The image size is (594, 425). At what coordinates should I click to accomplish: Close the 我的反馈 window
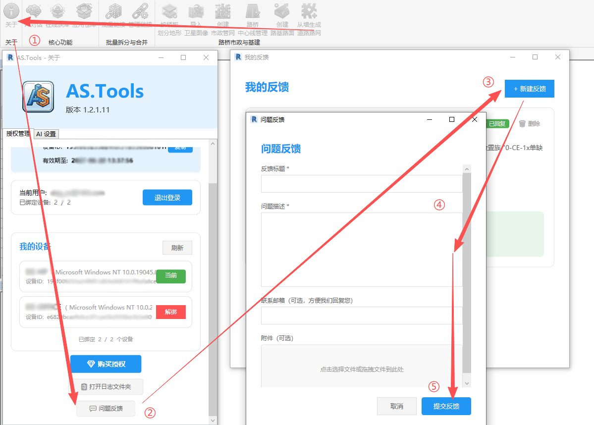[558, 57]
